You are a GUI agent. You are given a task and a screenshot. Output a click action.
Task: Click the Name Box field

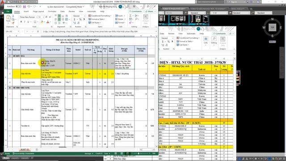12,32
